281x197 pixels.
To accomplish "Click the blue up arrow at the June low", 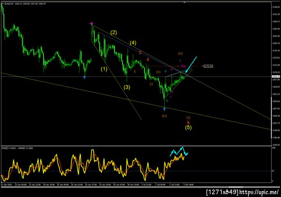I will pyautogui.click(x=84, y=77).
